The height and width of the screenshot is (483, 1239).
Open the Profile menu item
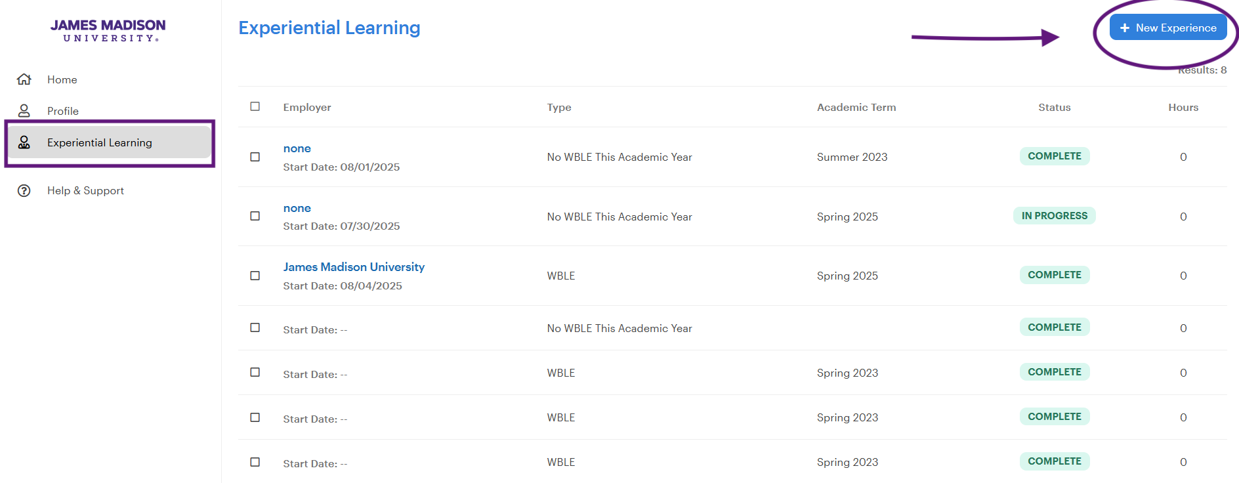[x=63, y=111]
